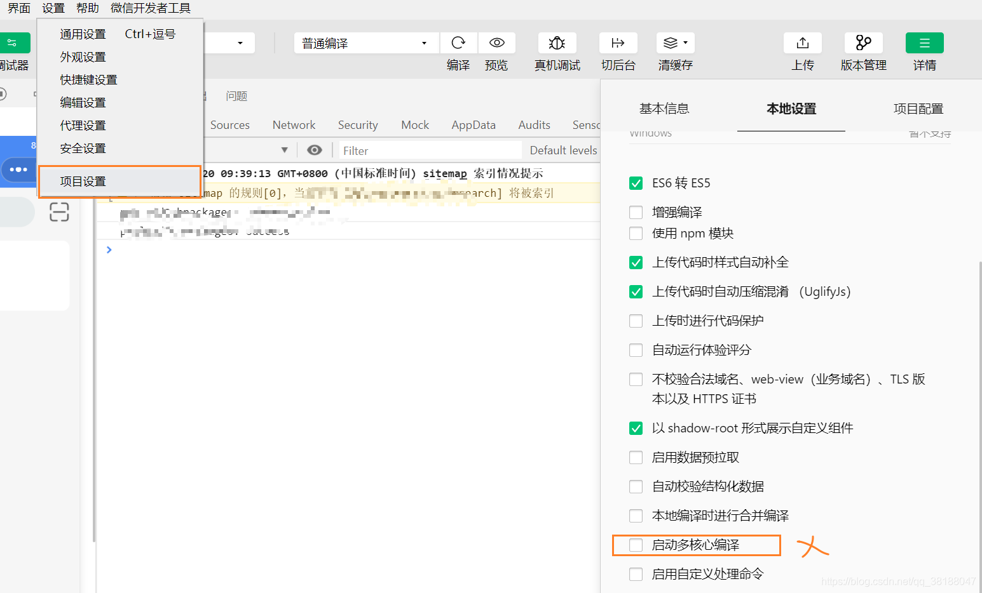Check 不校验合法域名 checkbox
This screenshot has height=593, width=982.
(636, 379)
